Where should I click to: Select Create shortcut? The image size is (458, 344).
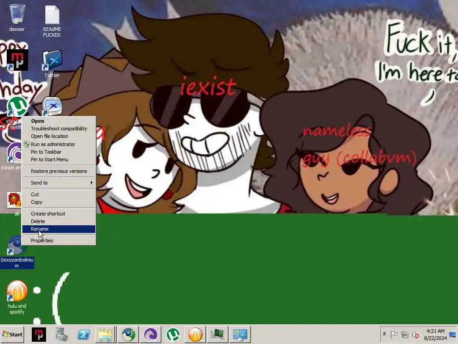(59, 214)
